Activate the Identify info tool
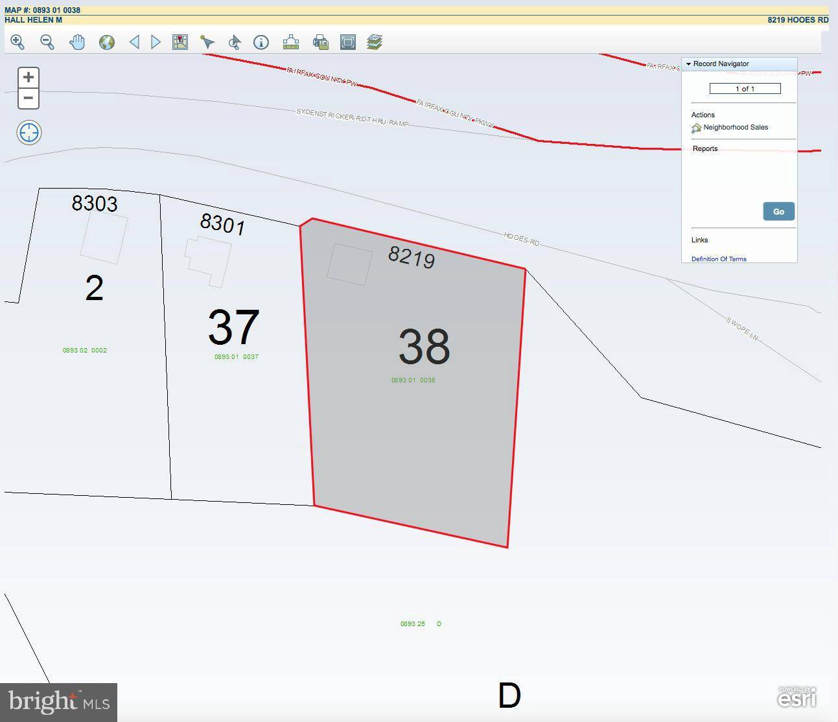Viewport: 838px width, 722px height. point(261,42)
